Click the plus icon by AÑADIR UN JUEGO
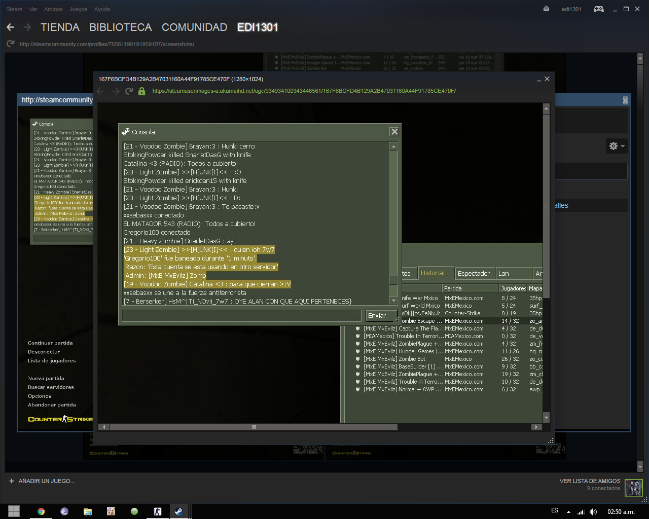Screen dimensions: 649x519 (12, 481)
